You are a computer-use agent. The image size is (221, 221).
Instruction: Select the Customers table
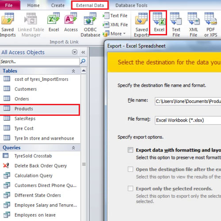tap(40, 89)
